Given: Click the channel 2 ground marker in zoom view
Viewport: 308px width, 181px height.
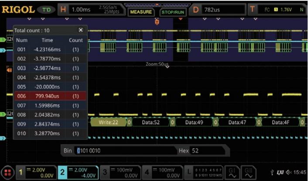Looking at the screenshot, I should (x=3, y=138).
